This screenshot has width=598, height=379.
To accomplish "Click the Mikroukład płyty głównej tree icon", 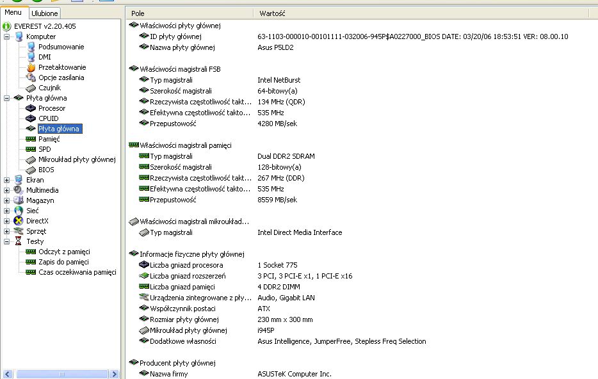I will pyautogui.click(x=31, y=160).
